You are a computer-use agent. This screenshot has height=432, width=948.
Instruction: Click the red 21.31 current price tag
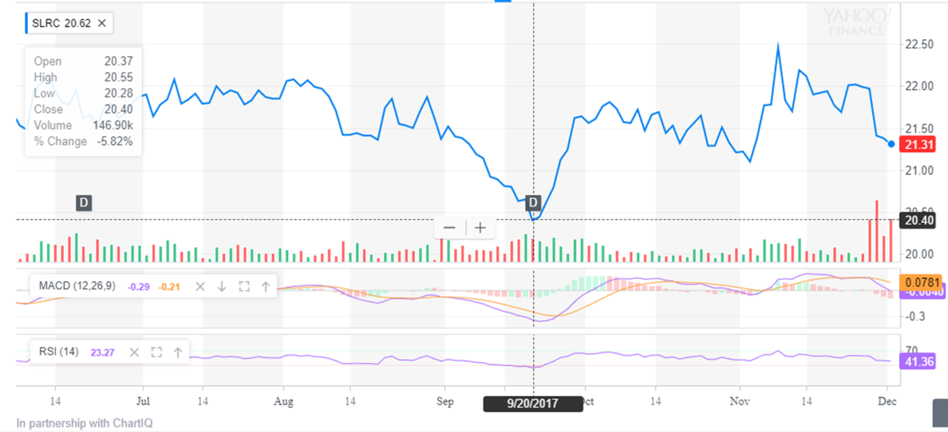pos(919,145)
